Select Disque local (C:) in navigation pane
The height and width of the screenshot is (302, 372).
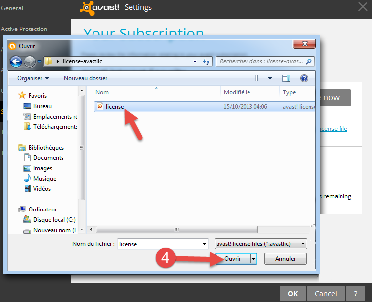(x=54, y=220)
